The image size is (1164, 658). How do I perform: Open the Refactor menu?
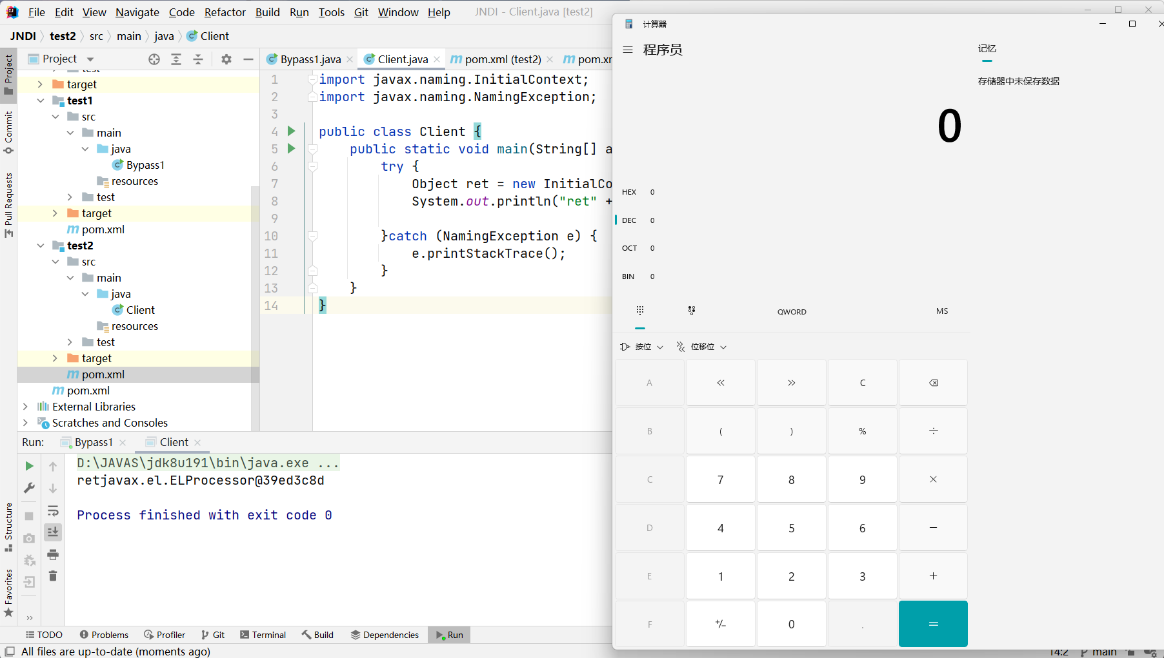[x=225, y=12]
